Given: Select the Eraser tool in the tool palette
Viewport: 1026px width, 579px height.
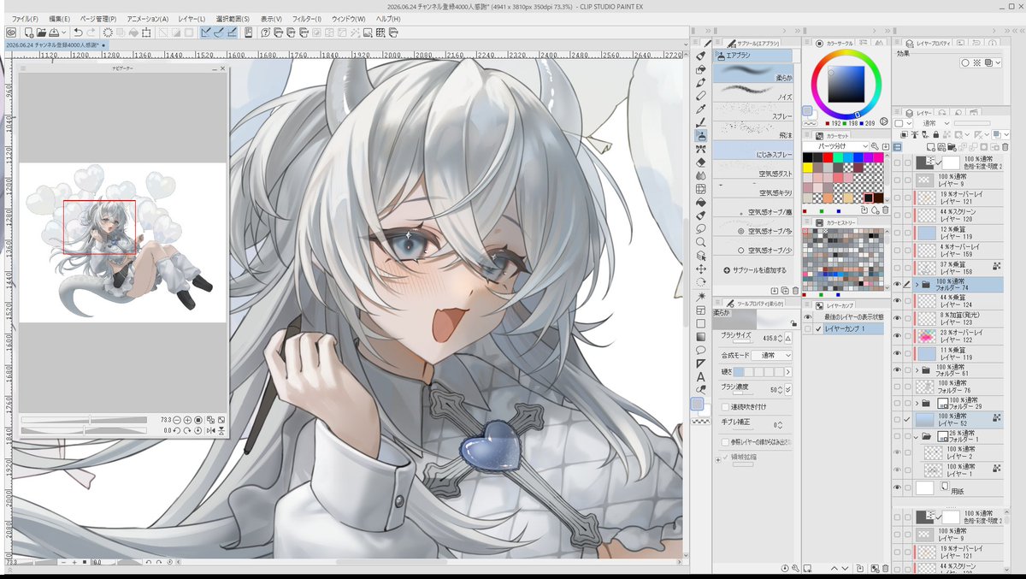Looking at the screenshot, I should click(701, 162).
